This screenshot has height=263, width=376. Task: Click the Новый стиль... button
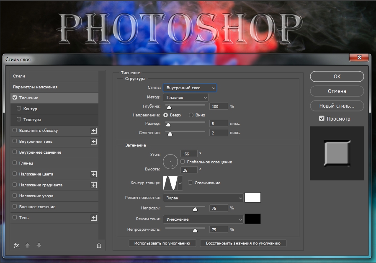click(337, 106)
